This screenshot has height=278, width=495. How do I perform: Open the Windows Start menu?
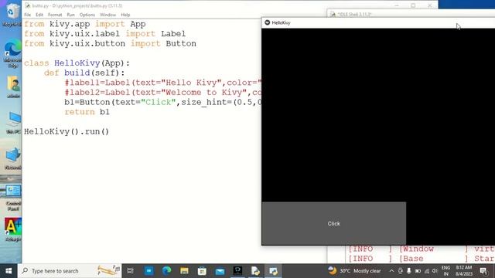[9, 271]
